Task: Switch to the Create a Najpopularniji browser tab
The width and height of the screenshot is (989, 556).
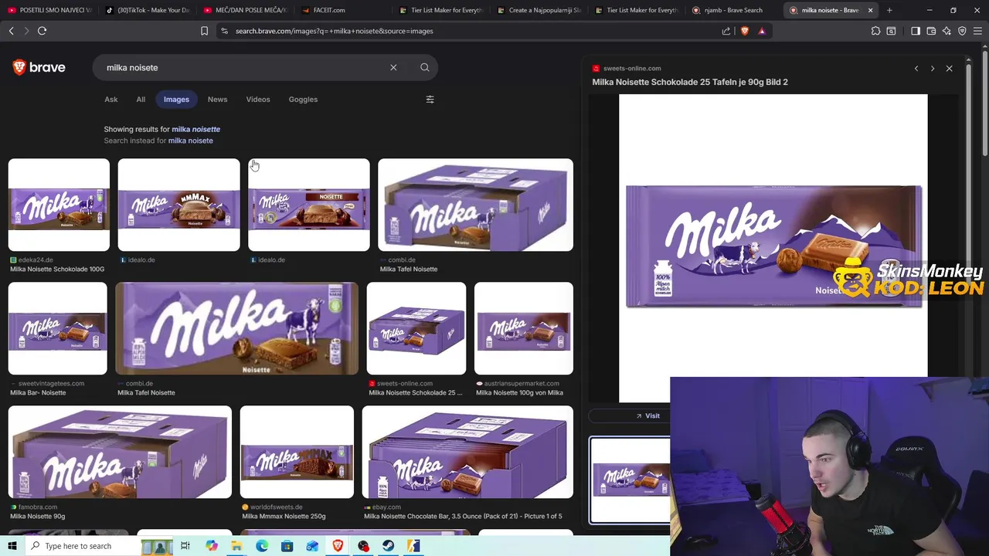Action: 539,10
